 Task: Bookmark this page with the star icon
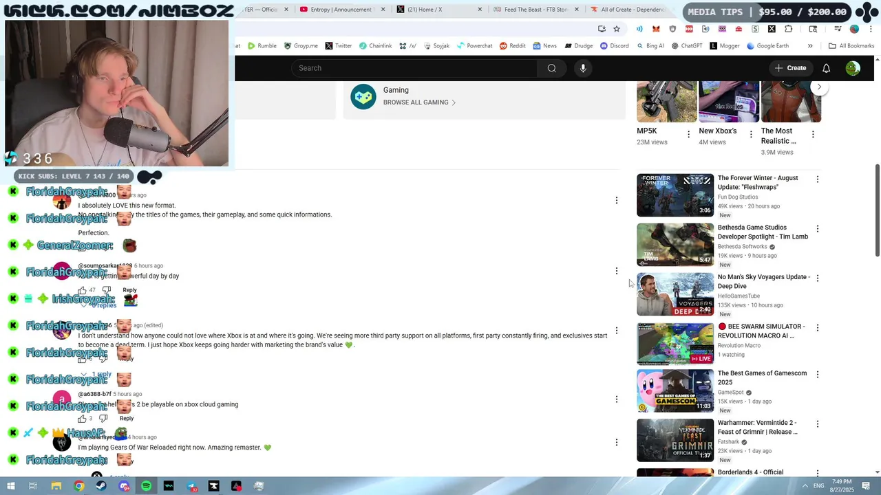tap(617, 29)
